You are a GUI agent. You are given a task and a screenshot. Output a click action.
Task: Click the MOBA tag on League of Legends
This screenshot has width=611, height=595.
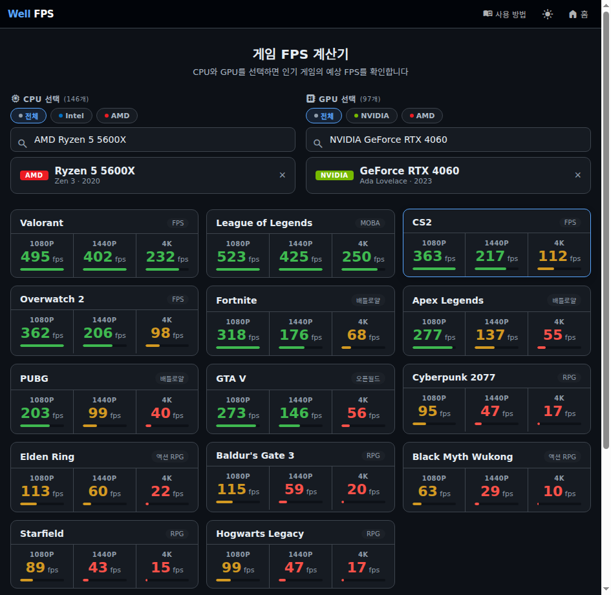(370, 223)
